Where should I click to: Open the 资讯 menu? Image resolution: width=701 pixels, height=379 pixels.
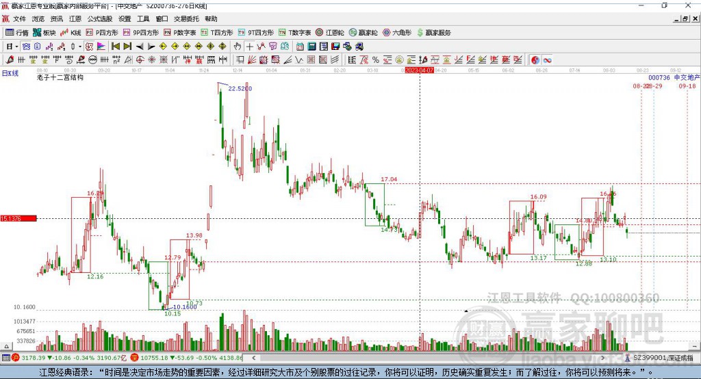tap(57, 18)
